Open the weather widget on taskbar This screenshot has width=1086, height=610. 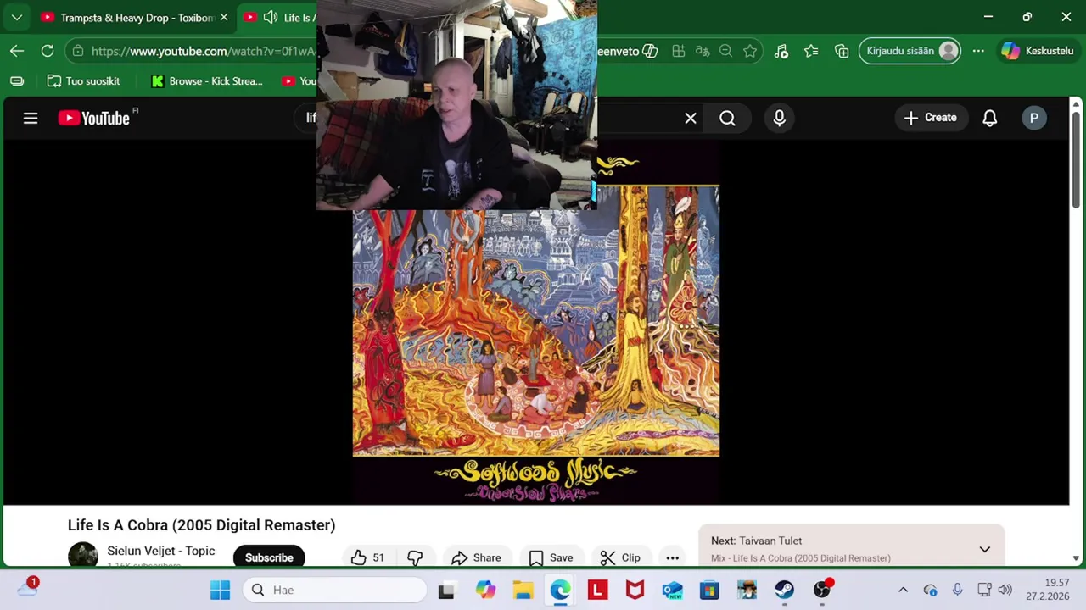click(x=27, y=588)
